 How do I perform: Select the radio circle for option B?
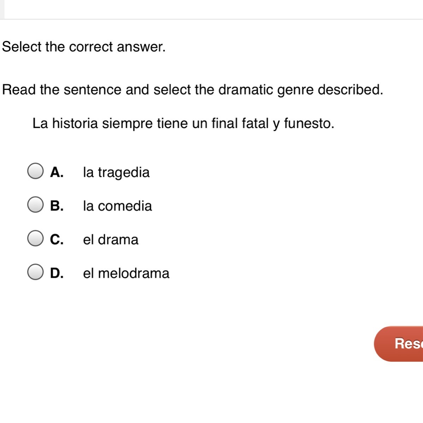pyautogui.click(x=35, y=205)
